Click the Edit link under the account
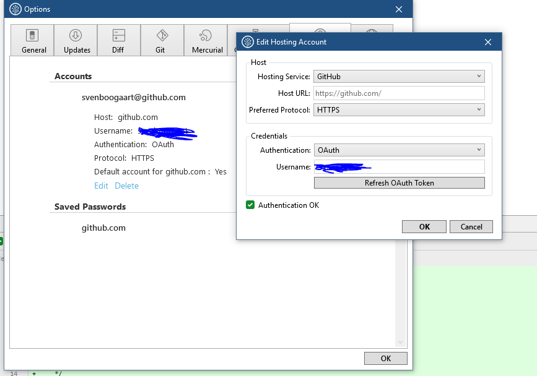The width and height of the screenshot is (537, 376). [x=101, y=185]
